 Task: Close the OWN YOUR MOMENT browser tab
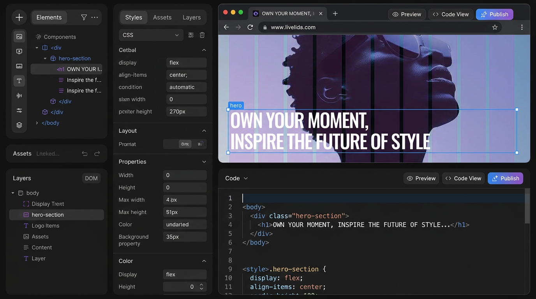[321, 14]
